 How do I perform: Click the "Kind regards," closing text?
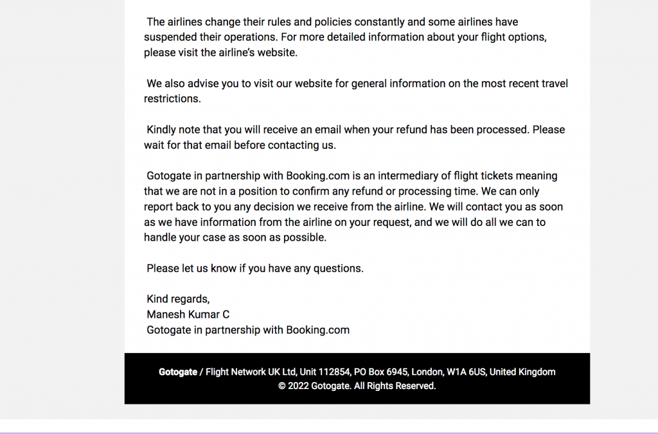click(x=178, y=299)
